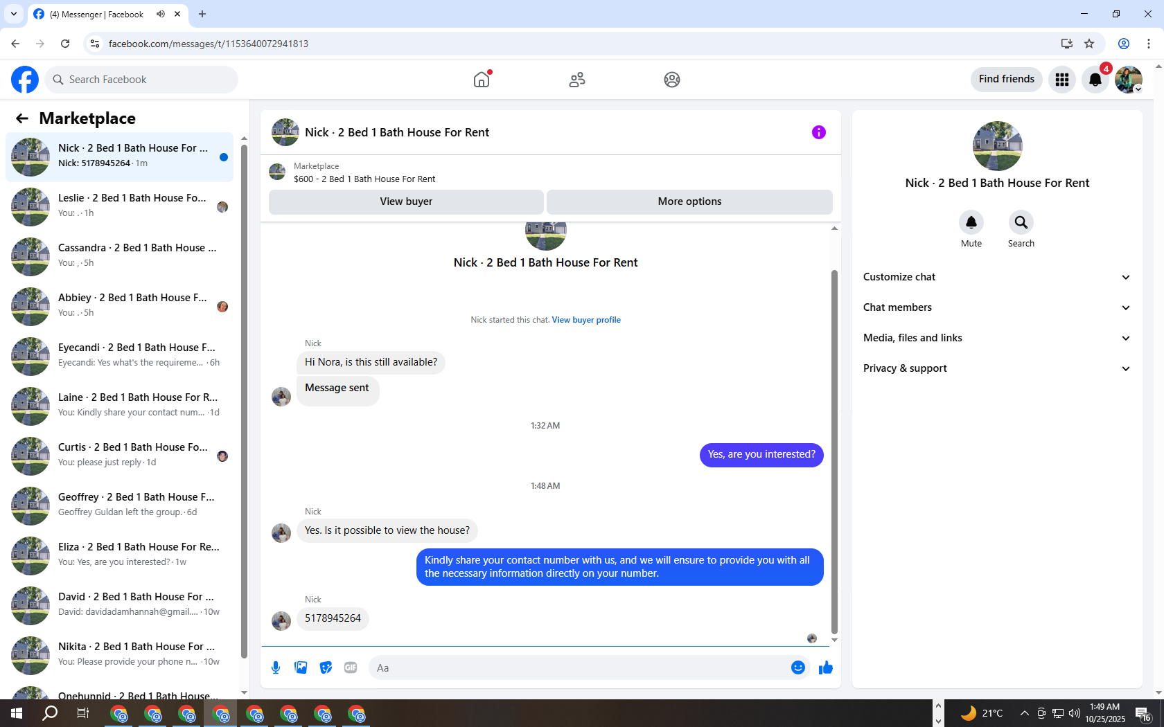Click the browser address bar URL
Viewport: 1164px width, 727px height.
coord(209,44)
